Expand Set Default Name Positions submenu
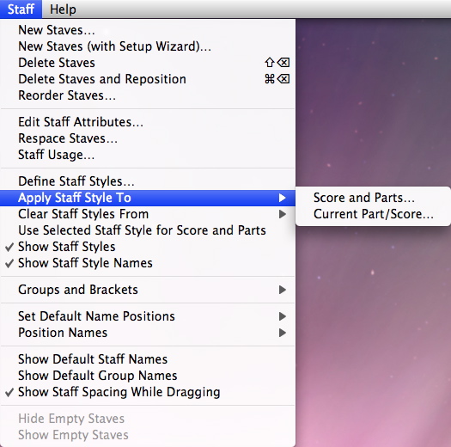The height and width of the screenshot is (447, 451). pyautogui.click(x=148, y=316)
